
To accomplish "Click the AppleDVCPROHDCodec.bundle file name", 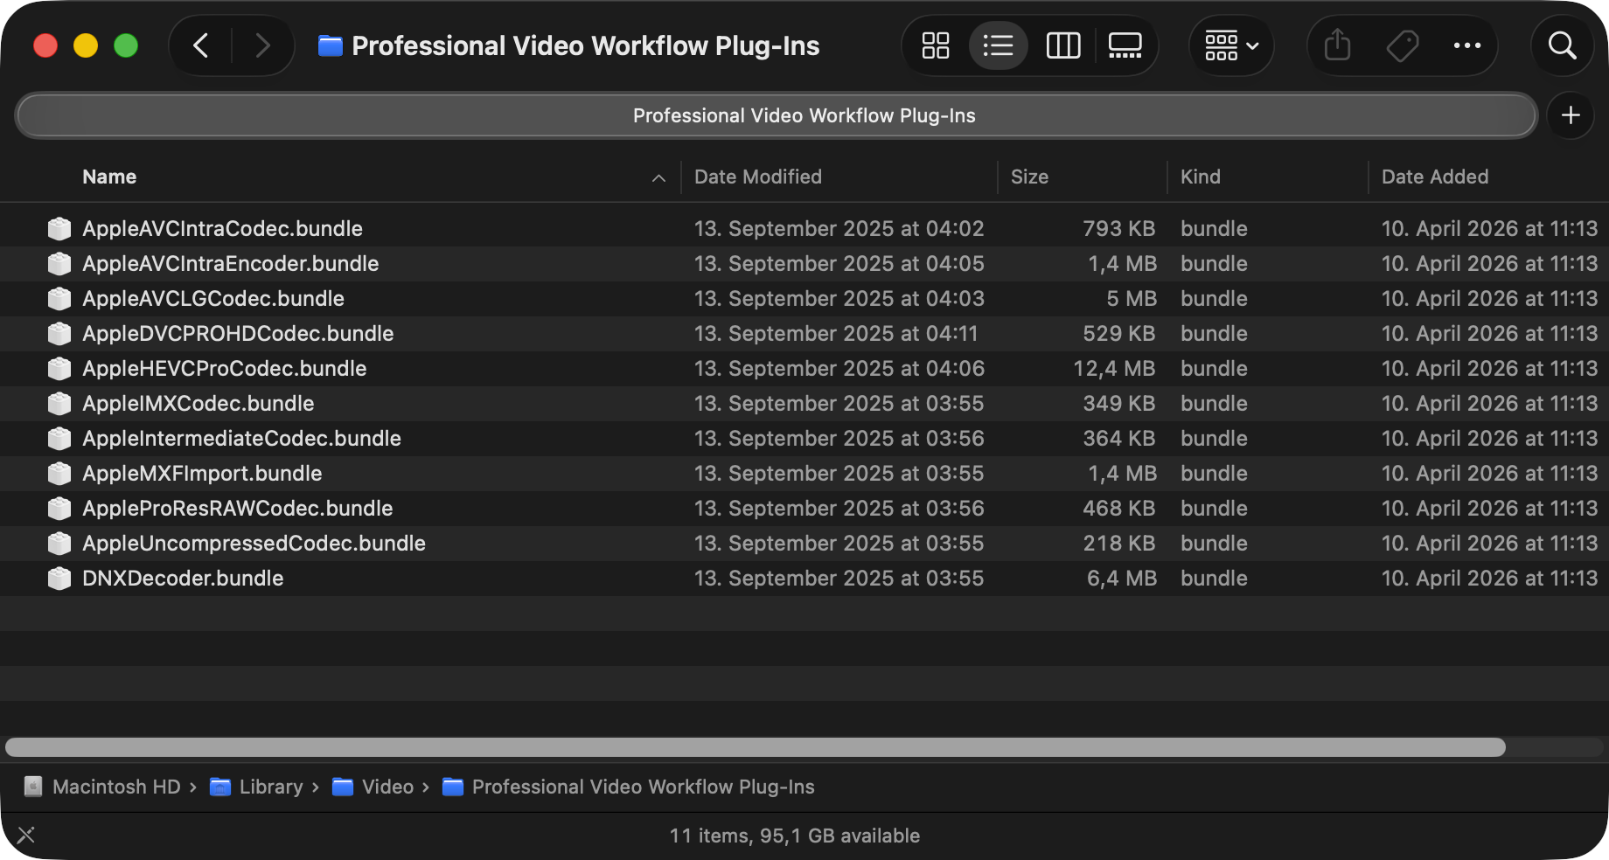I will [238, 334].
